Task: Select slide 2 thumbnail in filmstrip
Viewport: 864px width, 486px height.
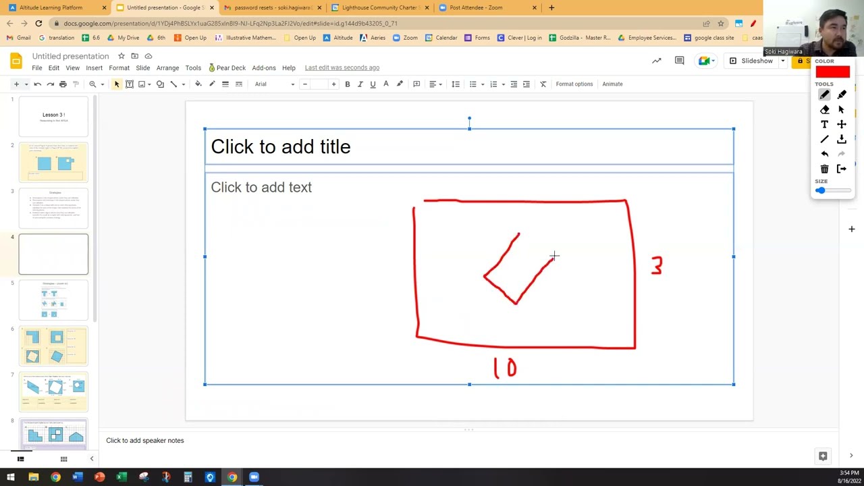Action: pyautogui.click(x=53, y=163)
